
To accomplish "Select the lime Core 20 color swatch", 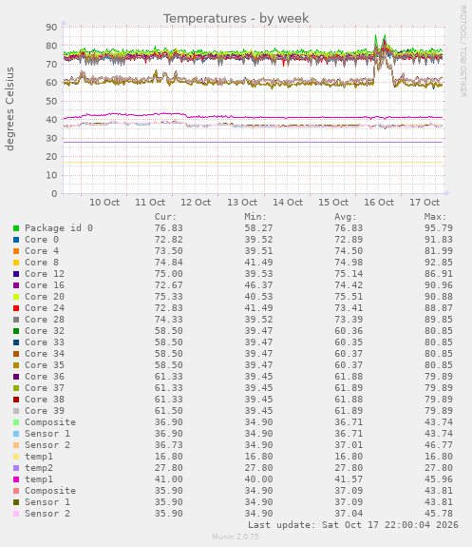I will [x=16, y=297].
